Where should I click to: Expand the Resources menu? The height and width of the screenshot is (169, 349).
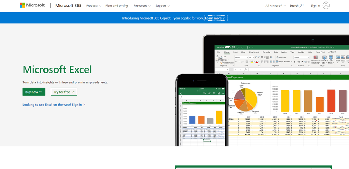(142, 6)
